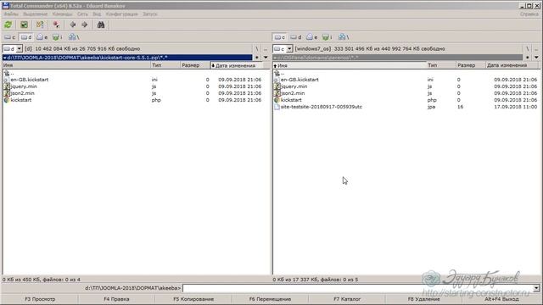Image resolution: width=543 pixels, height=305 pixels.
Task: Select kickstart php file in right panel
Action: [x=291, y=100]
